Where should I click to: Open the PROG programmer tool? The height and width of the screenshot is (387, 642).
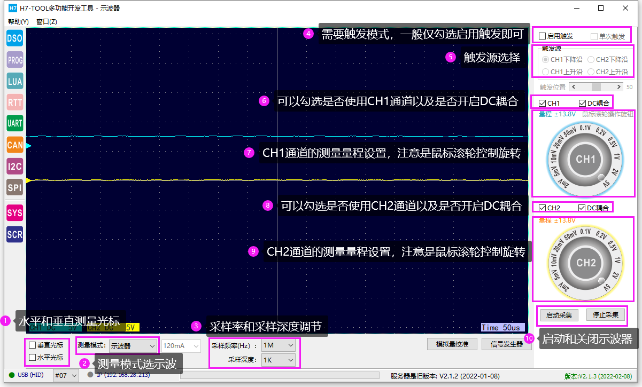click(x=14, y=60)
